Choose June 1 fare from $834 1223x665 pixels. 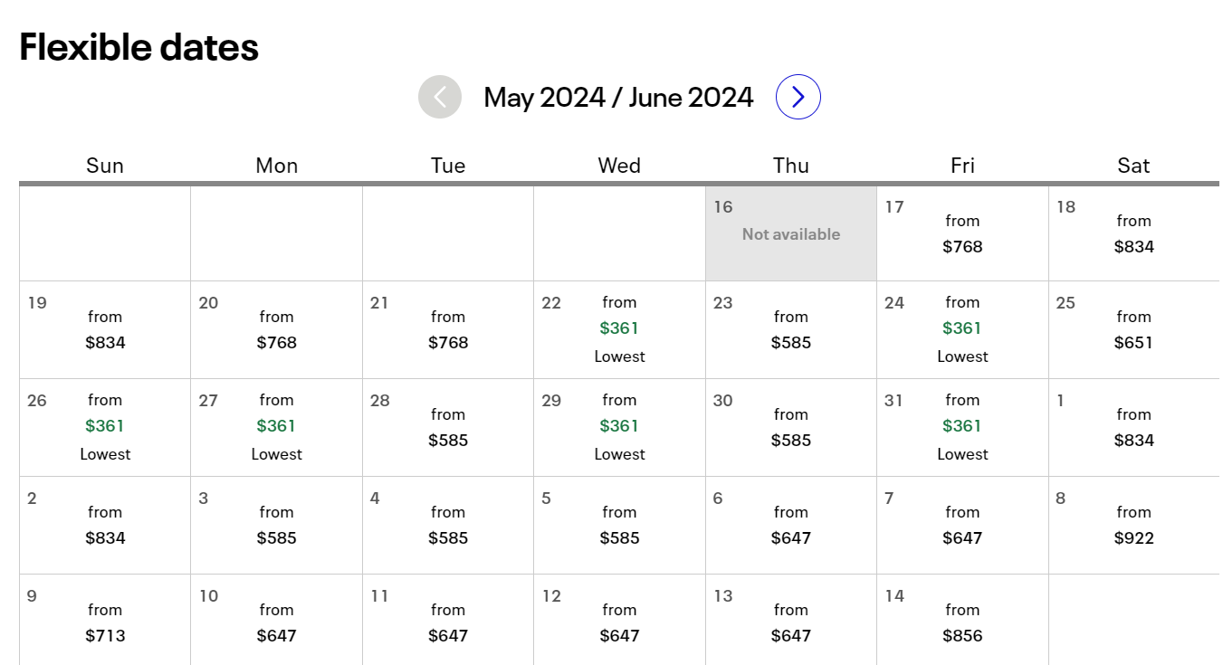point(1133,428)
